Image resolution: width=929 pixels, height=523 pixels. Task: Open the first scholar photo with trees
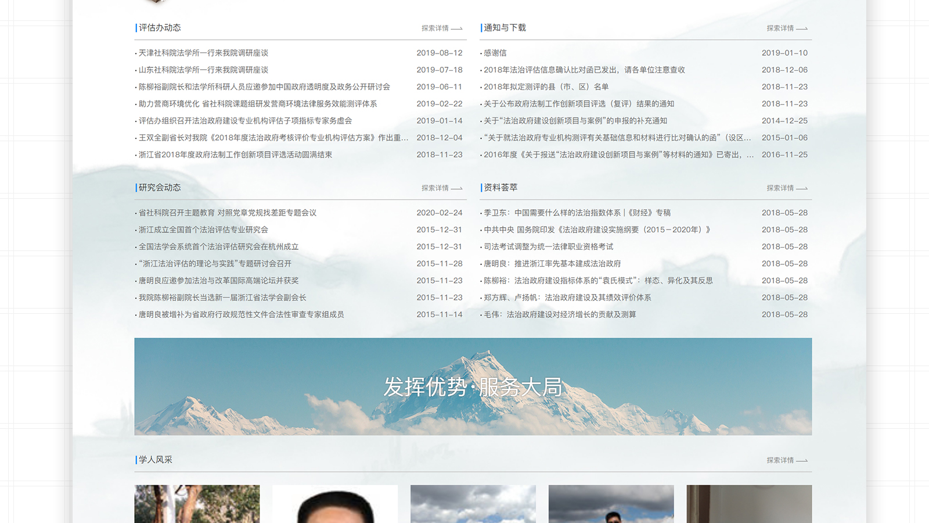click(197, 504)
